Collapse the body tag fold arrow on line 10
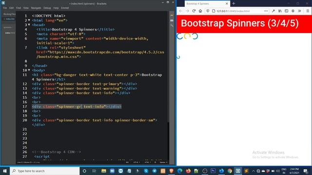The image size is (312, 175). pos(29,70)
